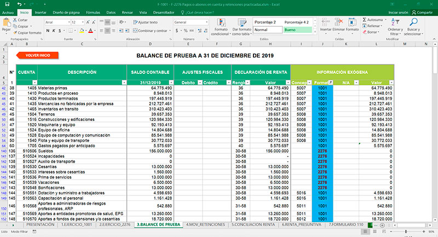Click the Copiar formato brush icon
438x237 pixels.
click(x=15, y=33)
